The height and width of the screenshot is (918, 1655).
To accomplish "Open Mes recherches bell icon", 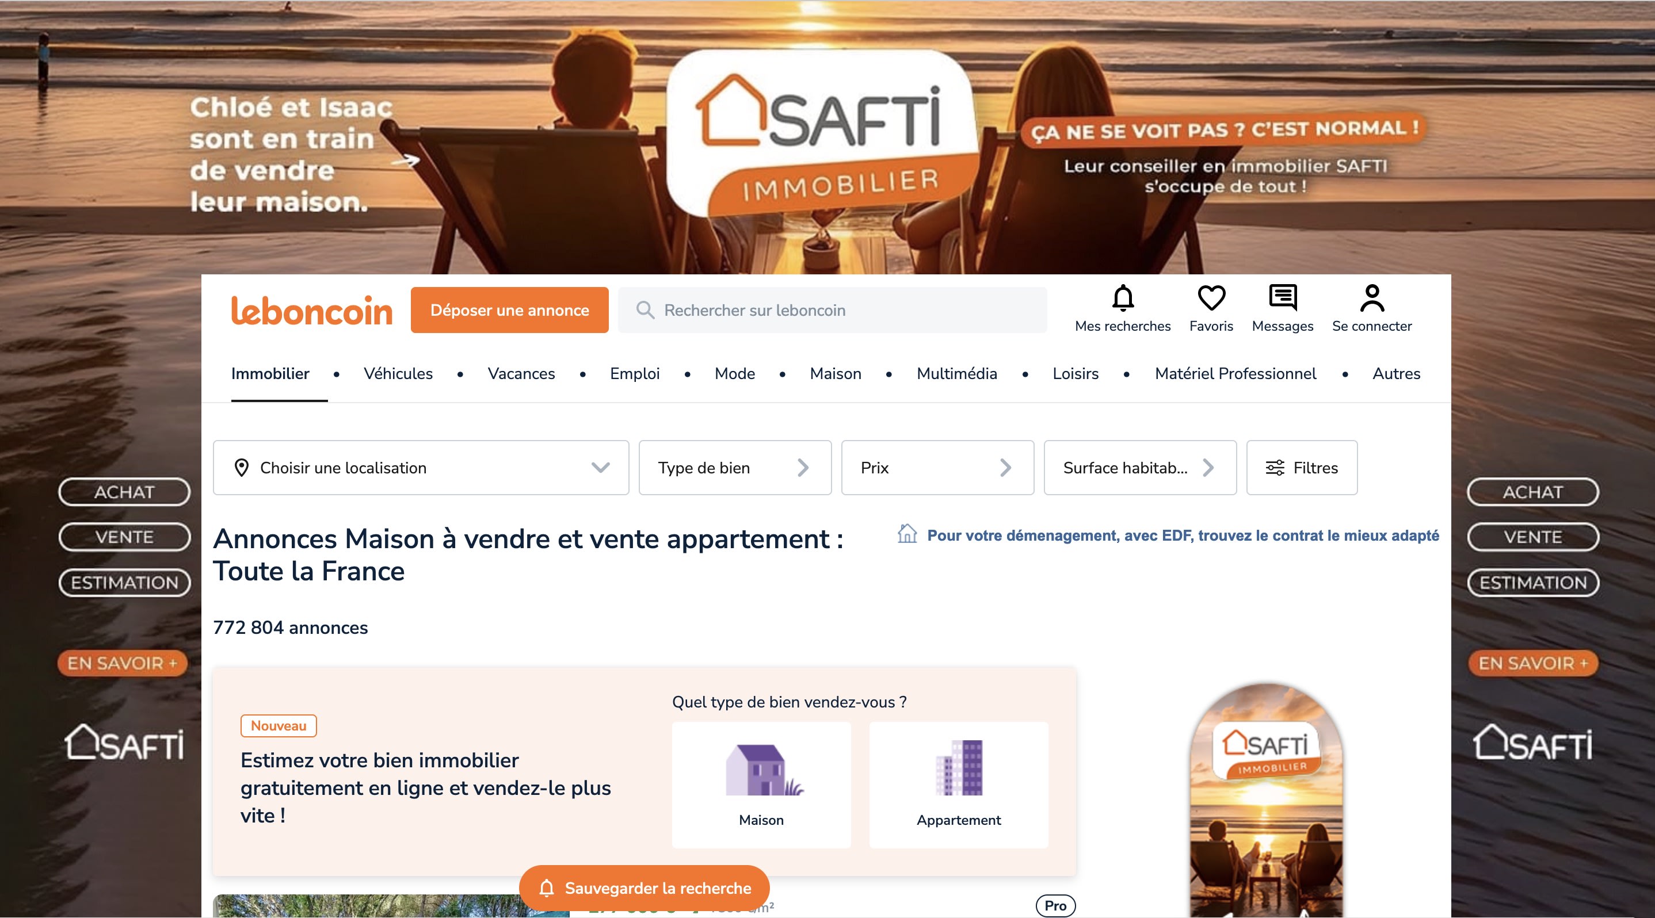I will [x=1122, y=298].
